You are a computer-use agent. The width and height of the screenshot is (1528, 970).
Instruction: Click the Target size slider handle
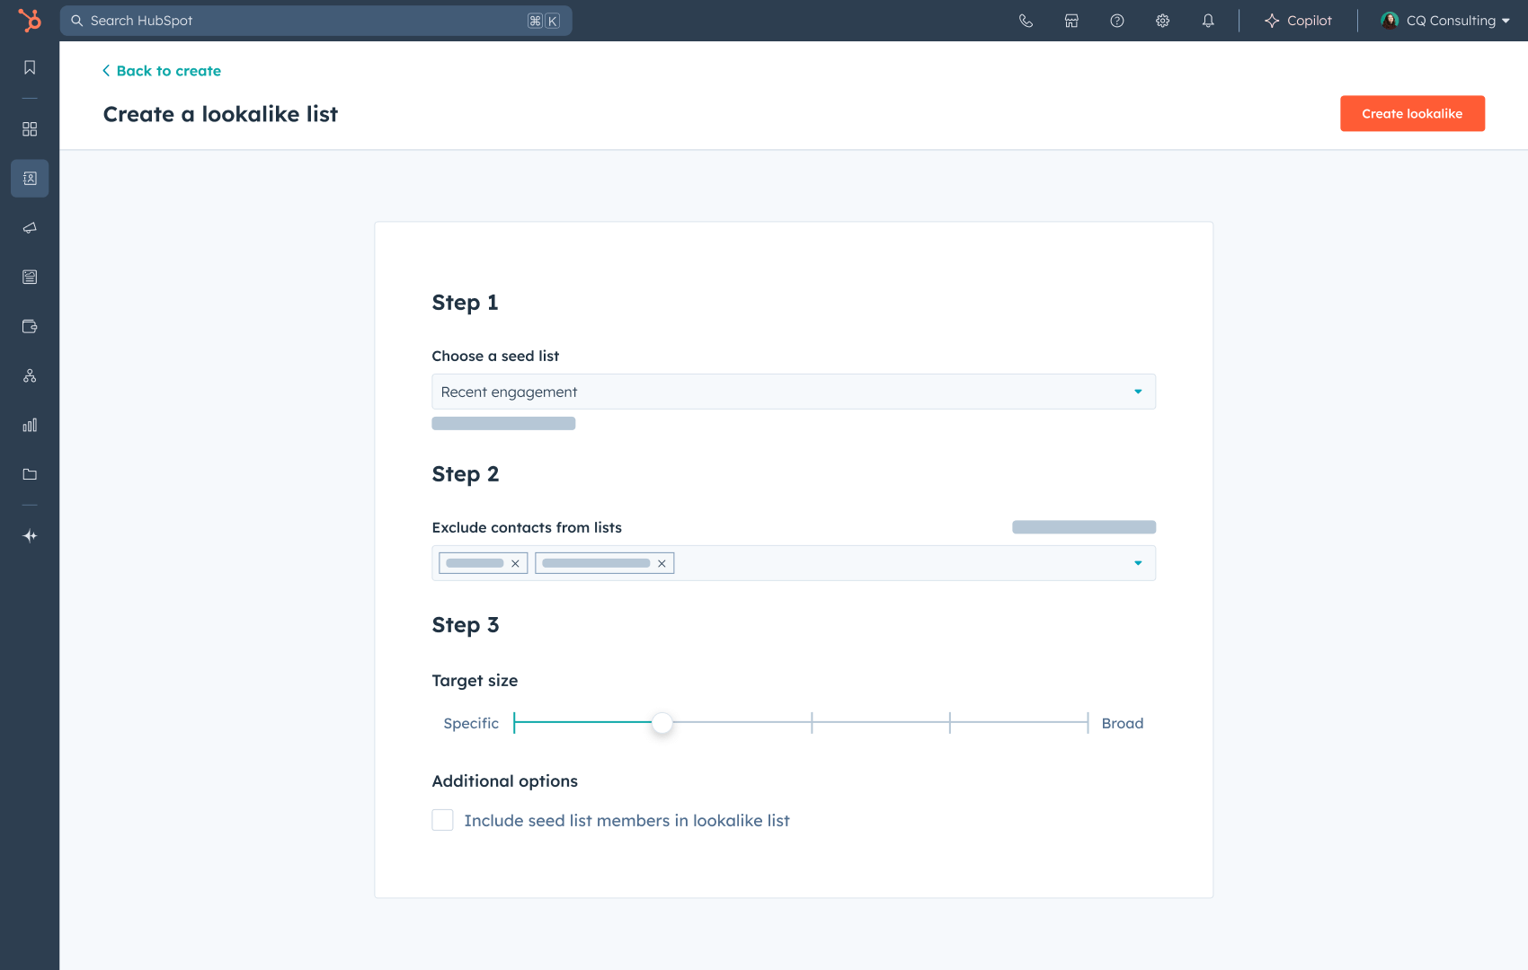coord(662,723)
